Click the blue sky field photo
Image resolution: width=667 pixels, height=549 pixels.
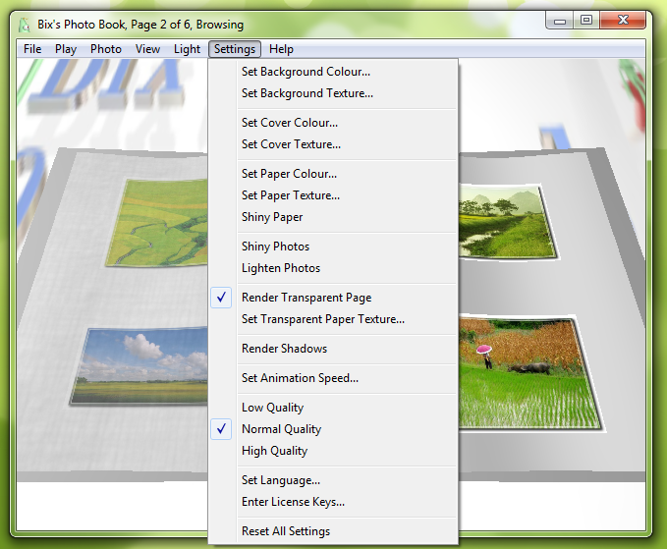139,365
